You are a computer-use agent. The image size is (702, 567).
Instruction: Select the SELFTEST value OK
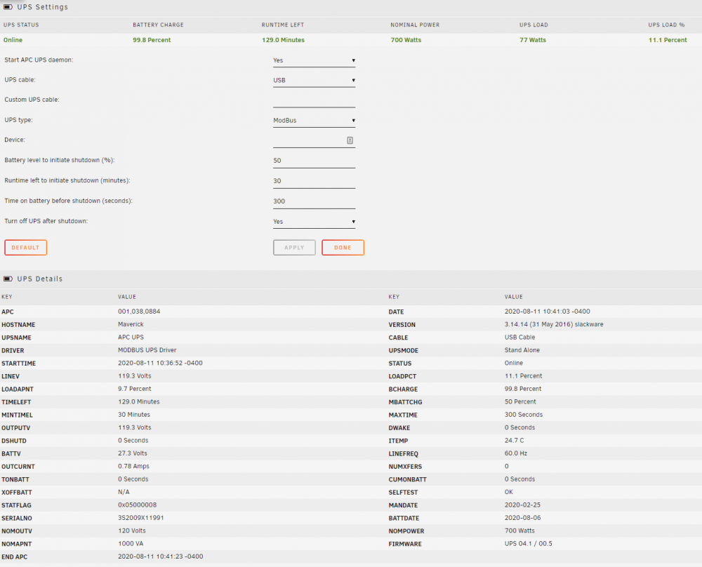[x=509, y=492]
